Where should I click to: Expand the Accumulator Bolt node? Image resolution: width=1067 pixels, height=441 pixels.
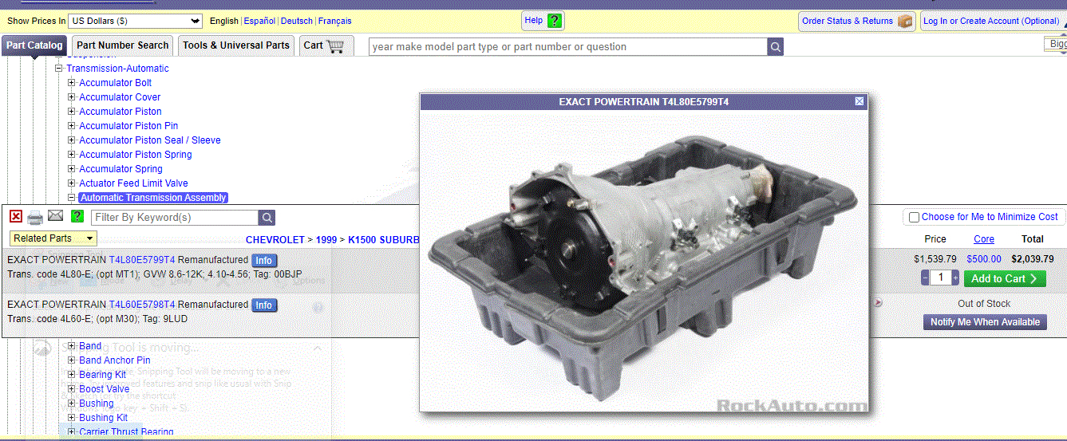[x=71, y=83]
